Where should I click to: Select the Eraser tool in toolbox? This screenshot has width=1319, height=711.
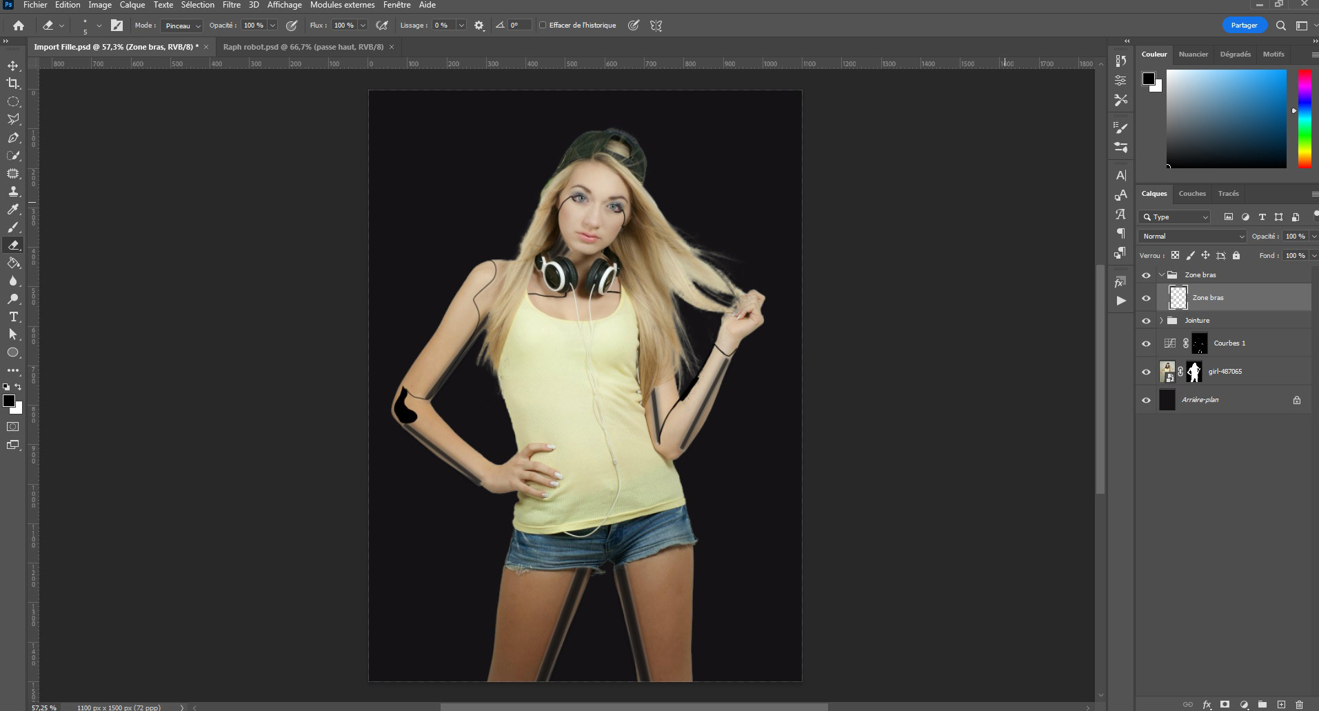tap(13, 245)
